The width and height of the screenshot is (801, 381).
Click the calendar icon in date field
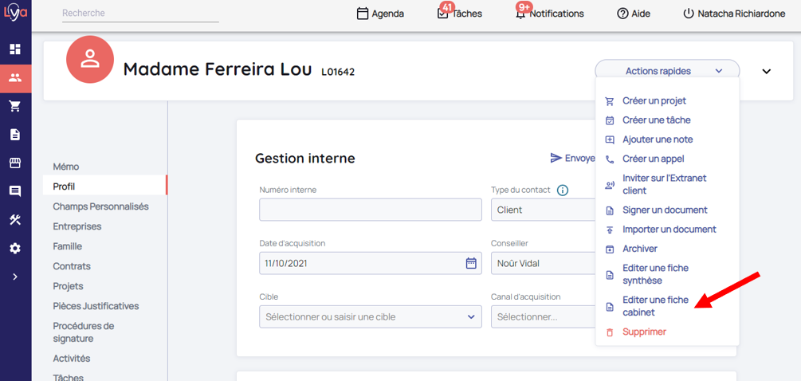coord(471,263)
